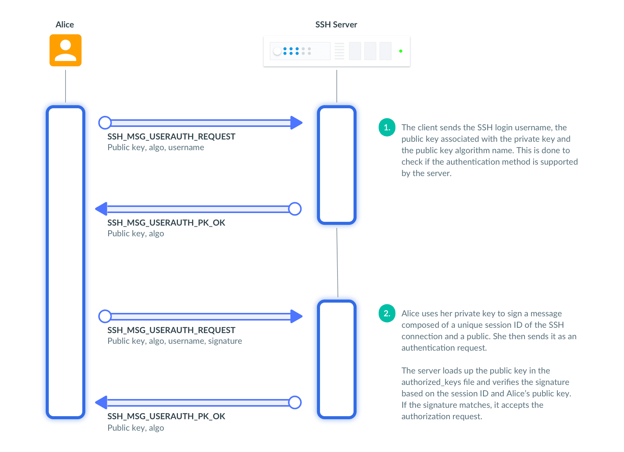Click the "Public key, algo, username, signature" text
The width and height of the screenshot is (624, 452).
pos(174,341)
